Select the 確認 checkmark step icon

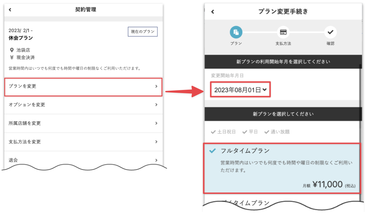point(330,32)
